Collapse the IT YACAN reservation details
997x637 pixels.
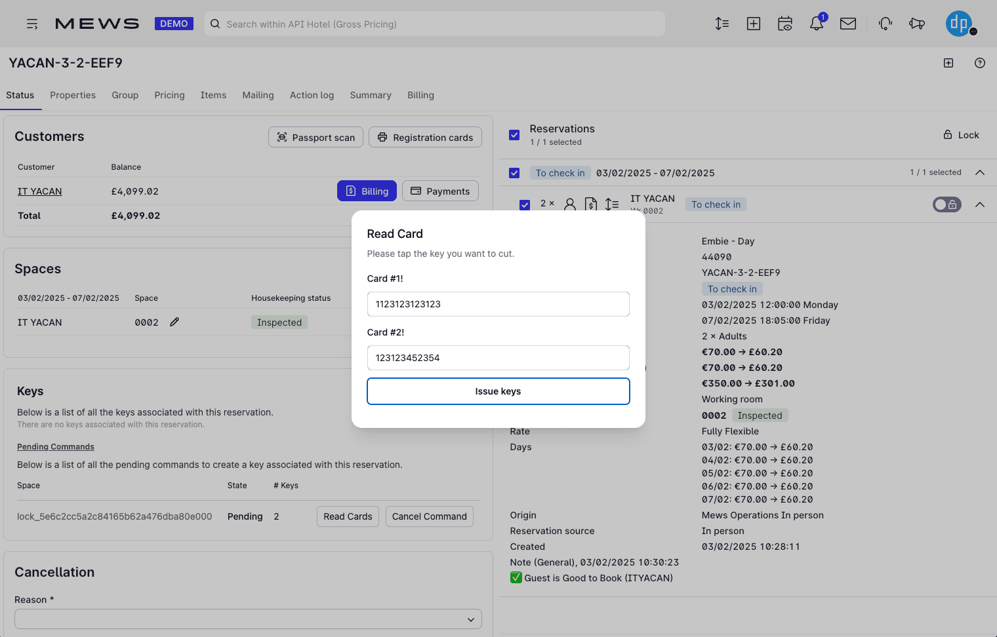pyautogui.click(x=979, y=204)
